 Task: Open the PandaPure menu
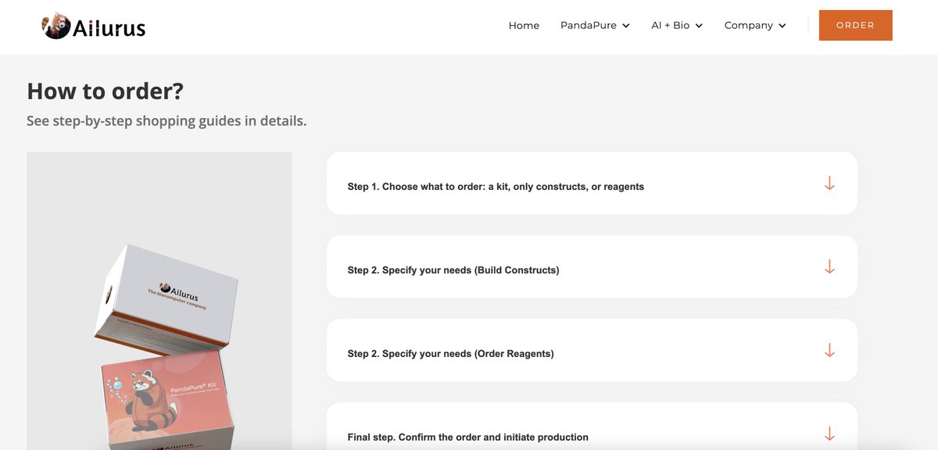tap(594, 25)
